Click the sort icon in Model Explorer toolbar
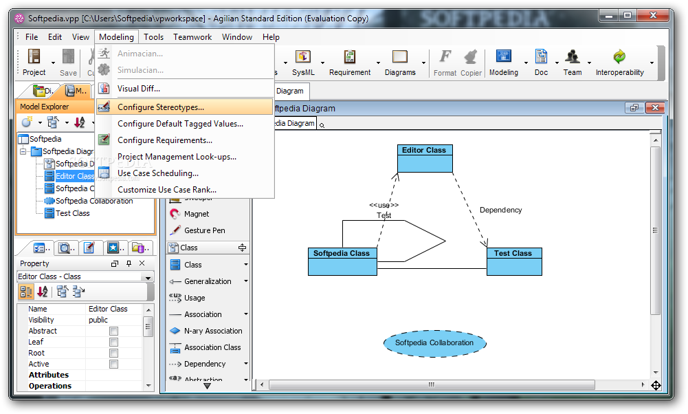The height and width of the screenshot is (414, 688). pos(80,122)
